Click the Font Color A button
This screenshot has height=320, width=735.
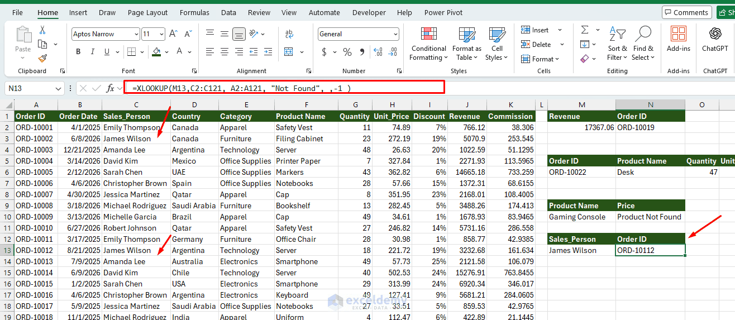180,52
